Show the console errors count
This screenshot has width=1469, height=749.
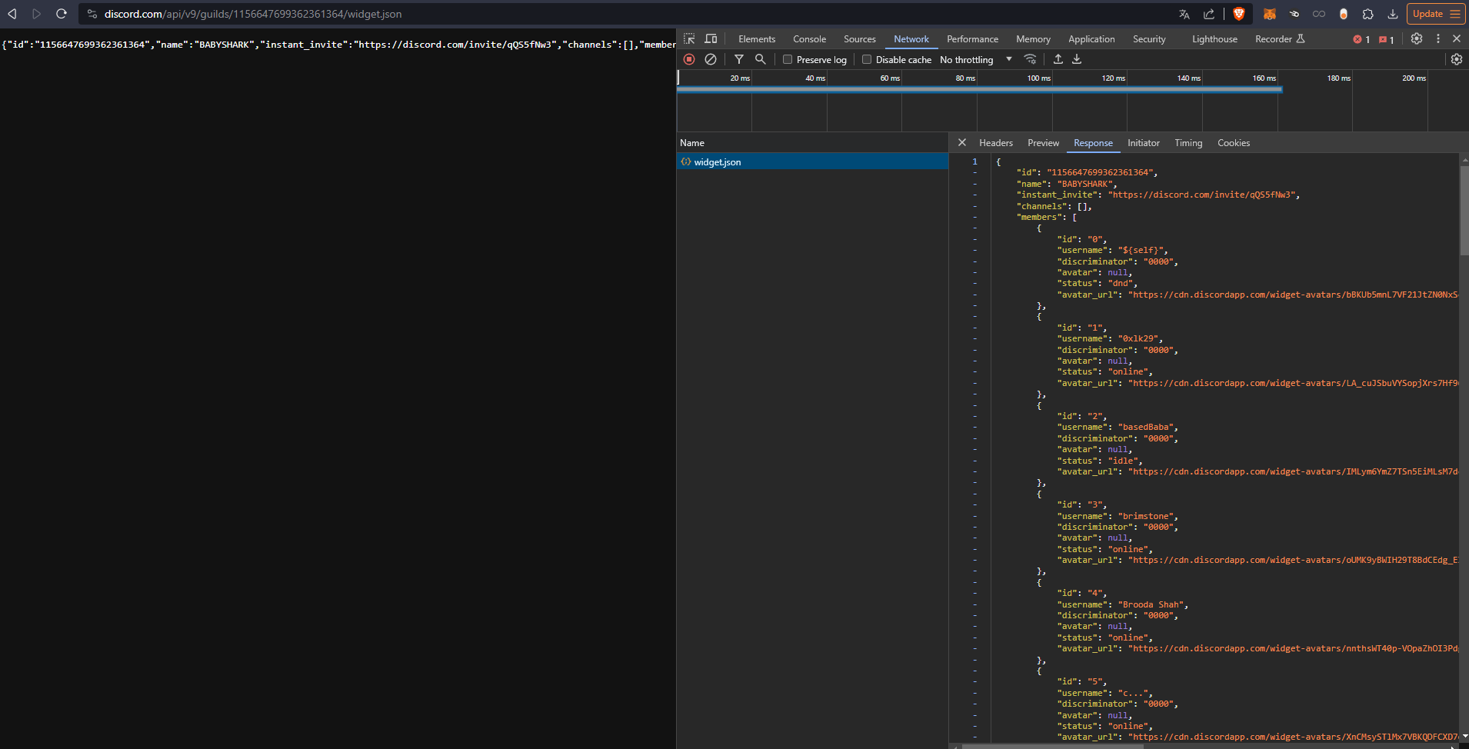tap(1361, 39)
